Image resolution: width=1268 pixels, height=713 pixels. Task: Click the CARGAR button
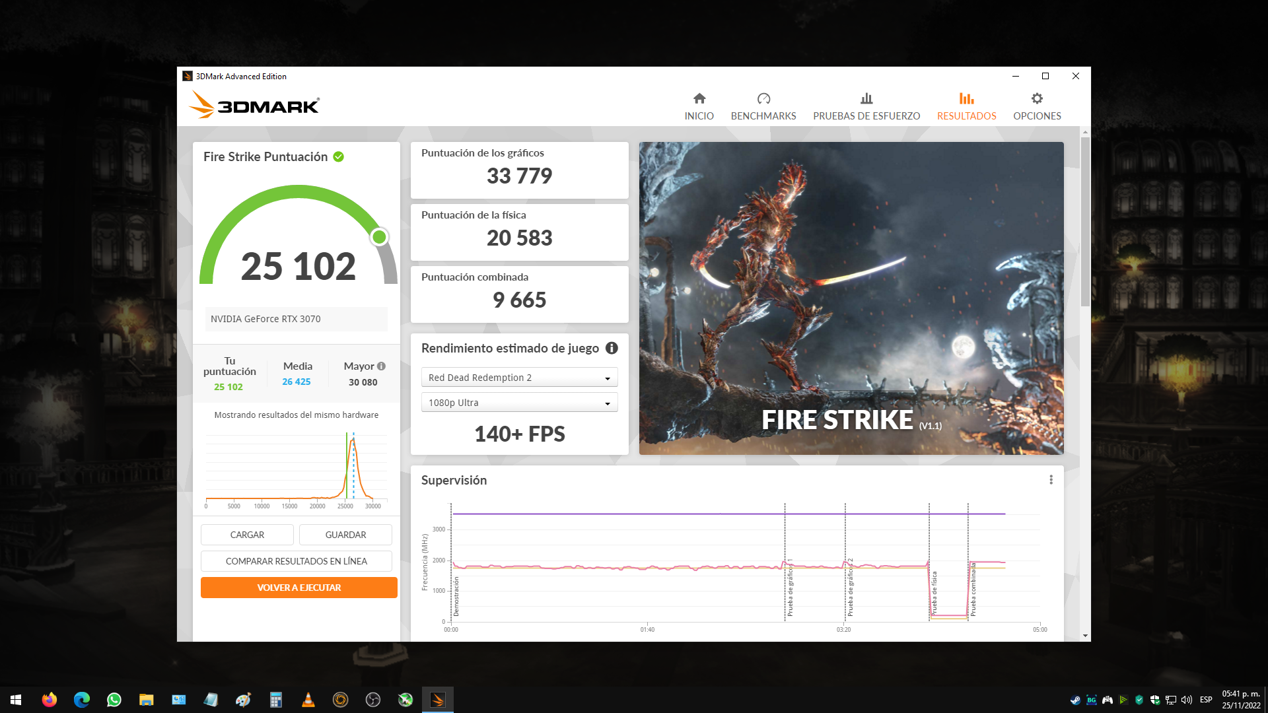coord(247,535)
